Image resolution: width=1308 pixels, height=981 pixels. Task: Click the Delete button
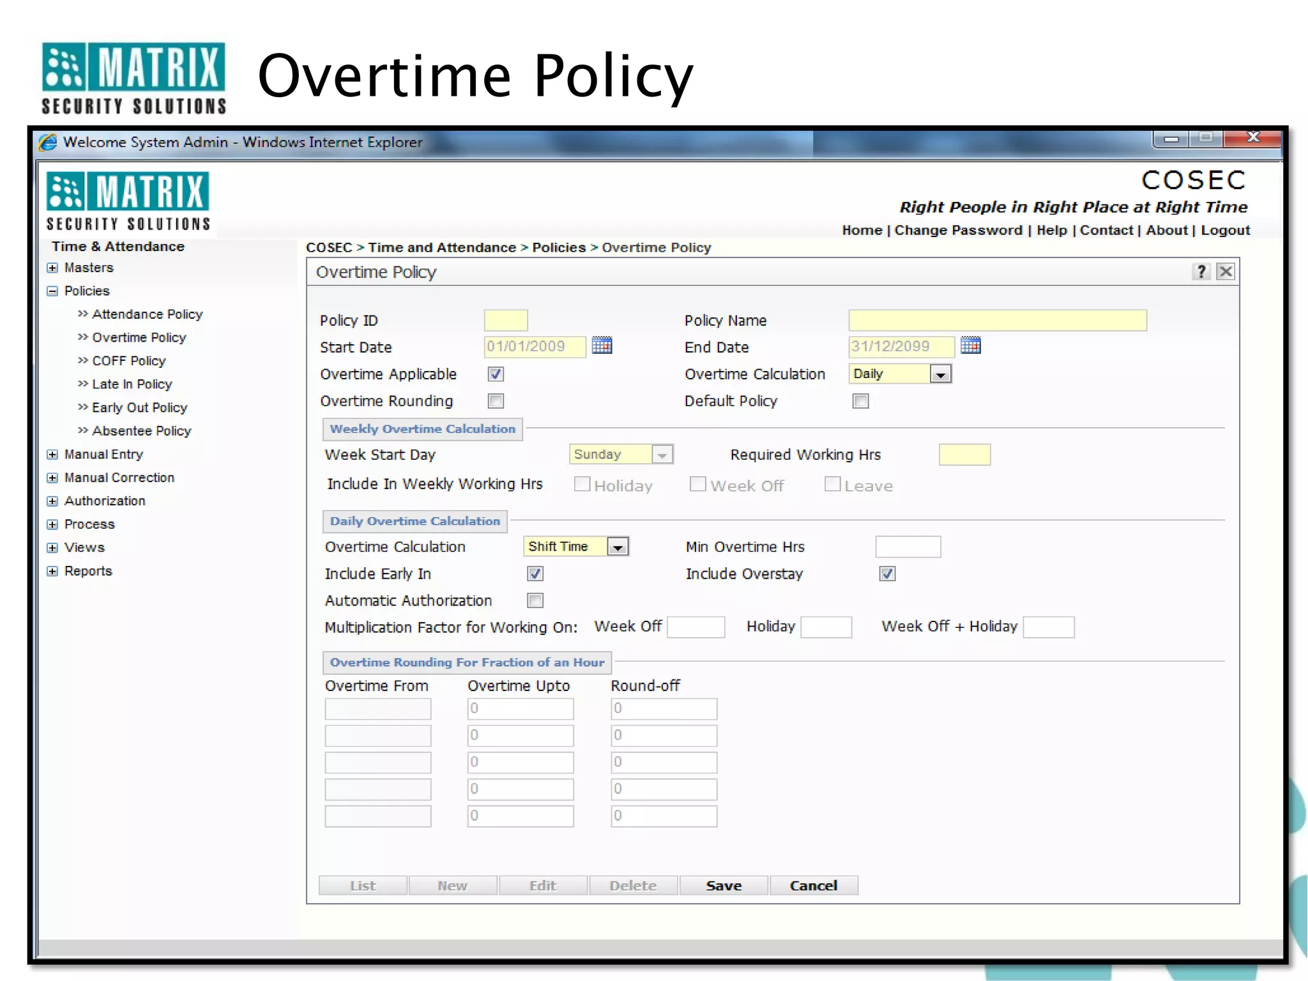633,885
